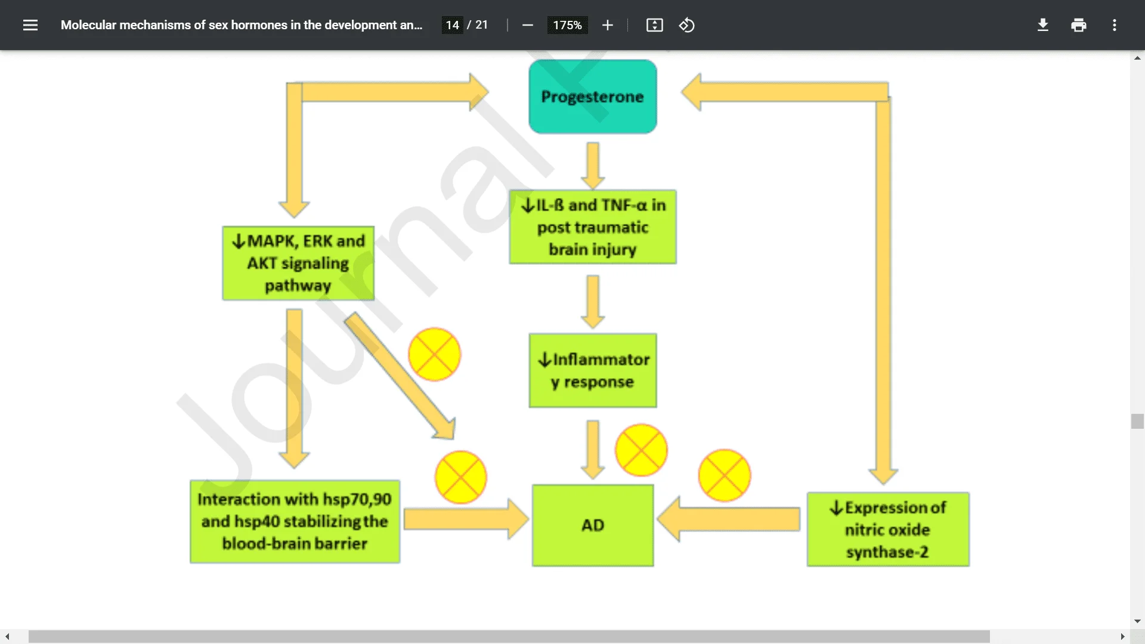Open the sidebar hamburger menu

click(x=30, y=25)
